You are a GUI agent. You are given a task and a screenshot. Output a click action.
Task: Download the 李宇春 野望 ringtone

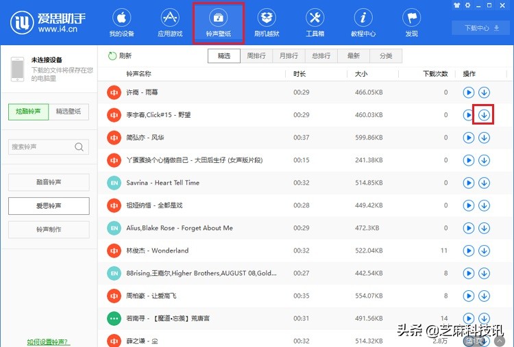484,115
